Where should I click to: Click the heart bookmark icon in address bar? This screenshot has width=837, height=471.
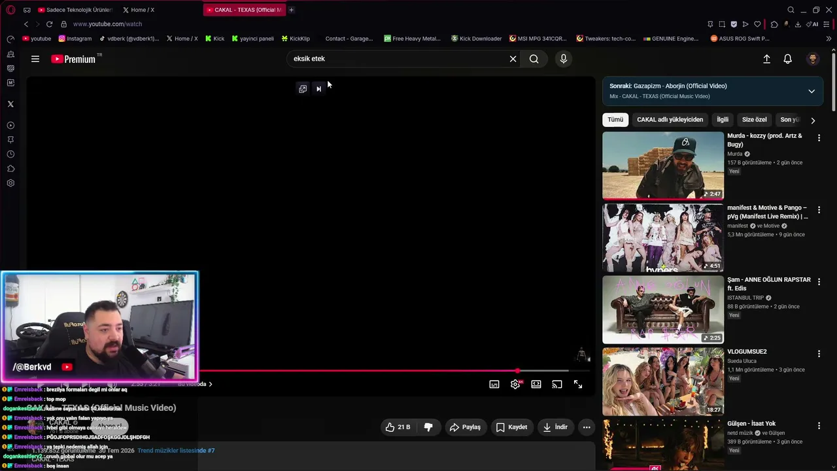click(757, 24)
